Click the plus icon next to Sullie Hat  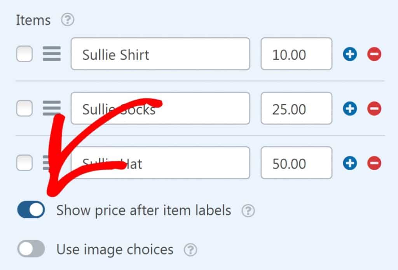click(349, 163)
